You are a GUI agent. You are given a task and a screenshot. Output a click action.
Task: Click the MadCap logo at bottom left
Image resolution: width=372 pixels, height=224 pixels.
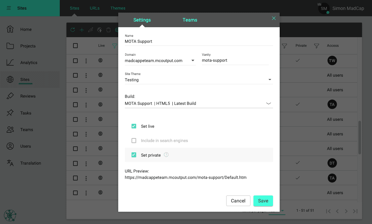pos(10,215)
